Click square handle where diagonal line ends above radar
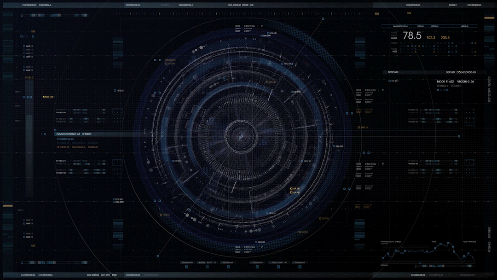Viewport: 497px width, 280px height. (323, 19)
